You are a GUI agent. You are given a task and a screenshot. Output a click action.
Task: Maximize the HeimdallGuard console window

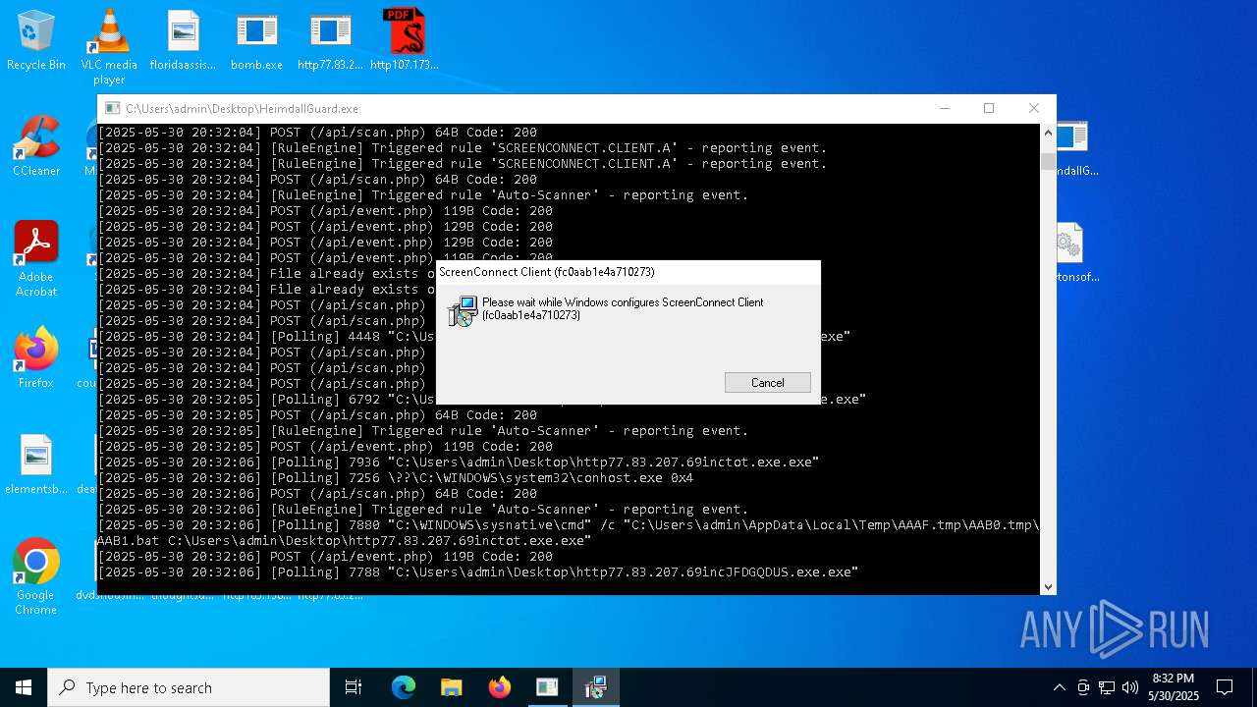pos(989,109)
